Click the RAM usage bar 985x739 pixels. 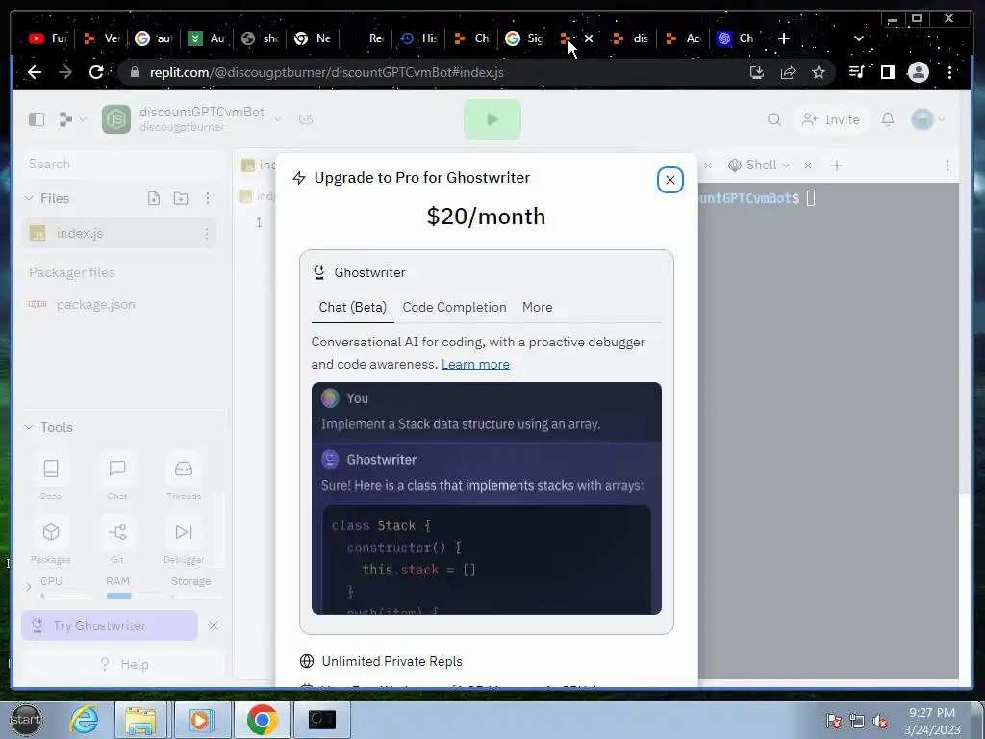click(132, 595)
